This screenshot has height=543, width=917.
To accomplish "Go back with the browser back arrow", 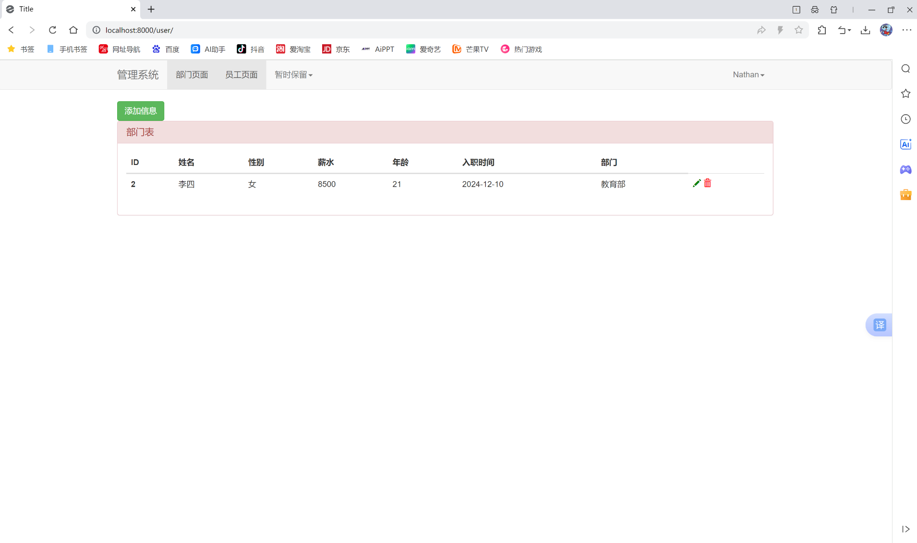I will pos(12,30).
